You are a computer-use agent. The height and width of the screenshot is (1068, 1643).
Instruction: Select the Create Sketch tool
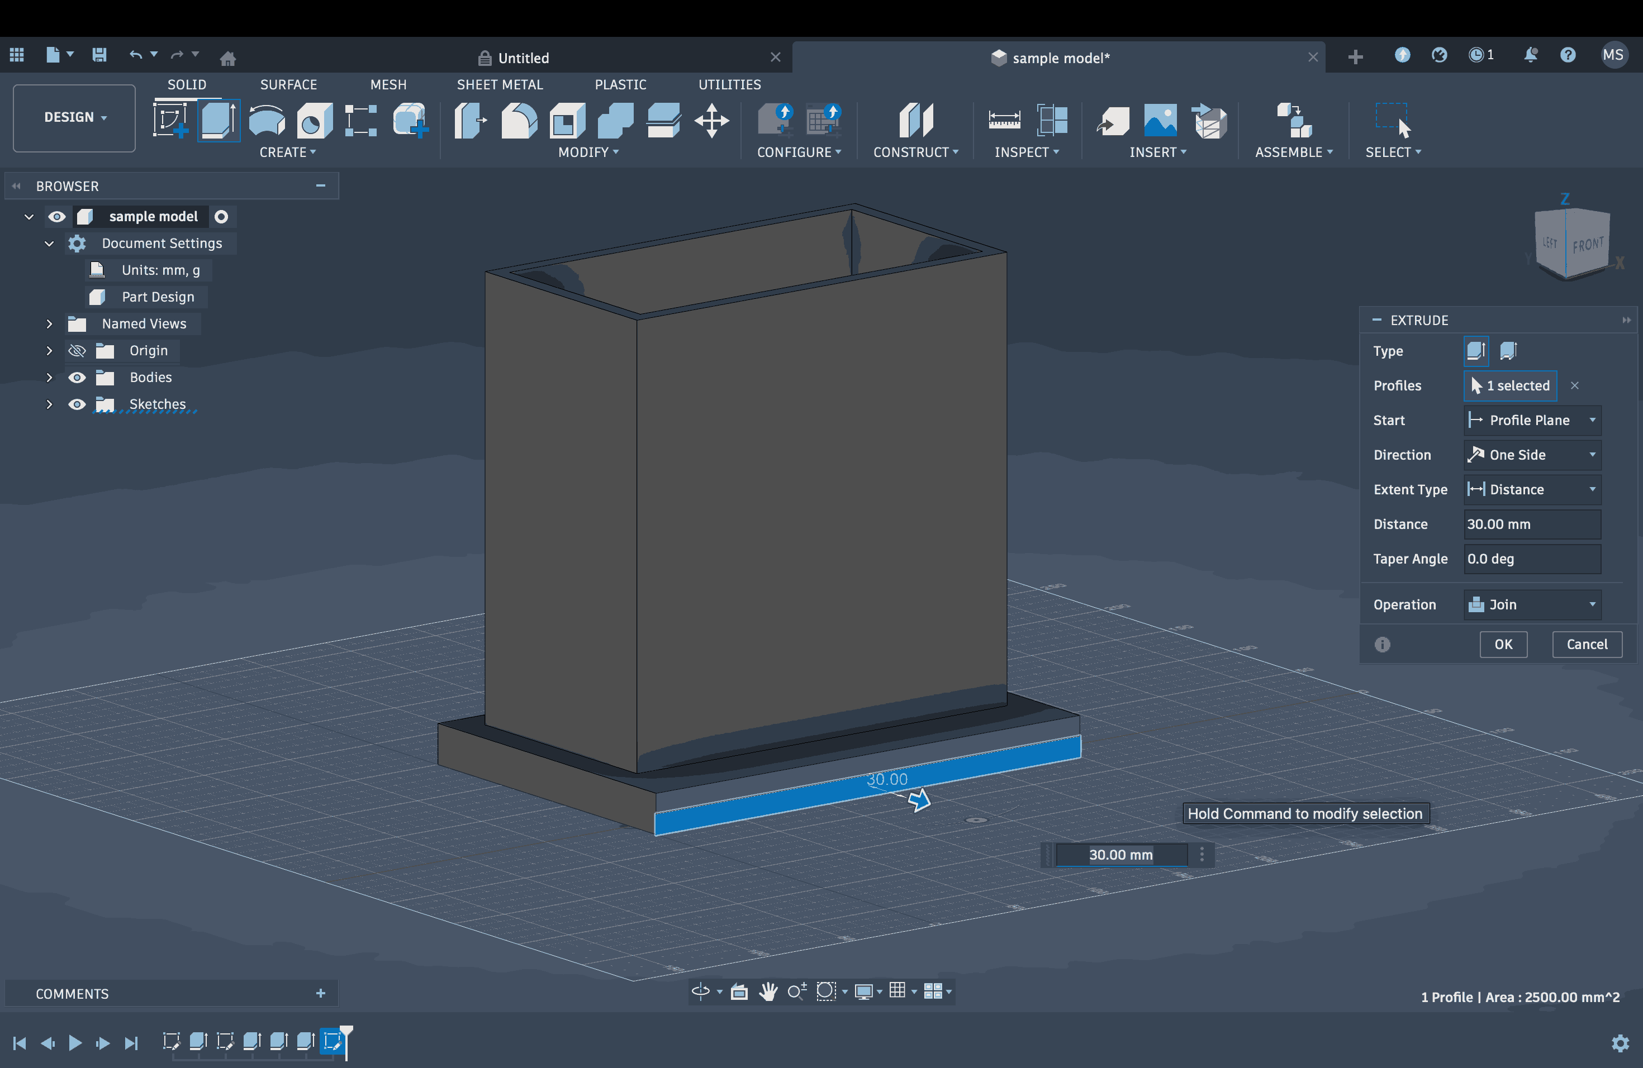point(170,120)
